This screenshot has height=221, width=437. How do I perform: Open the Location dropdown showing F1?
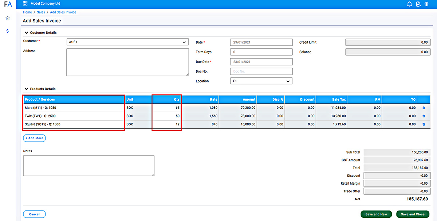pos(261,81)
